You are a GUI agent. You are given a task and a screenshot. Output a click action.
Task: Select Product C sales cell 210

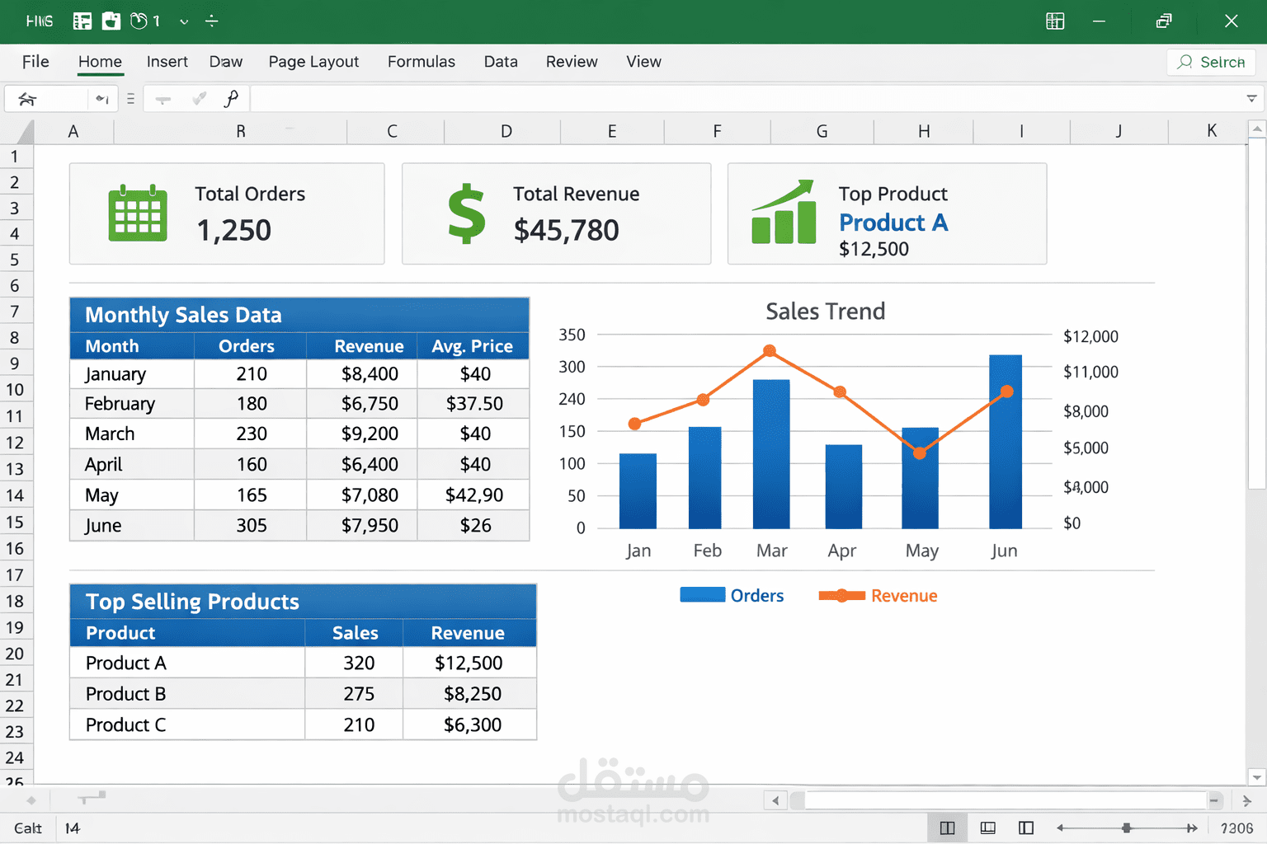pyautogui.click(x=355, y=725)
